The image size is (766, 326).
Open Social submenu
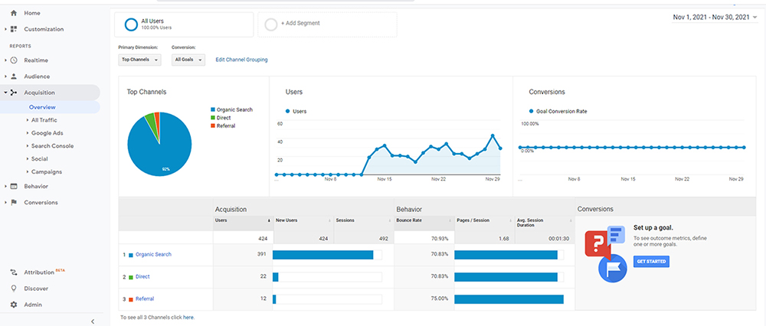tap(40, 159)
